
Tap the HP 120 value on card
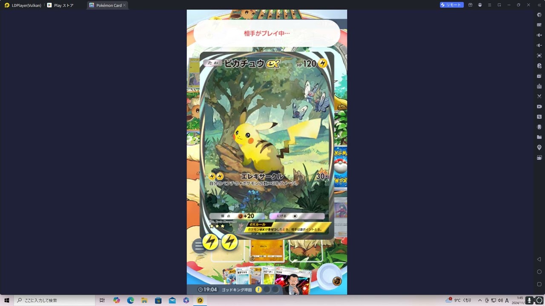306,64
